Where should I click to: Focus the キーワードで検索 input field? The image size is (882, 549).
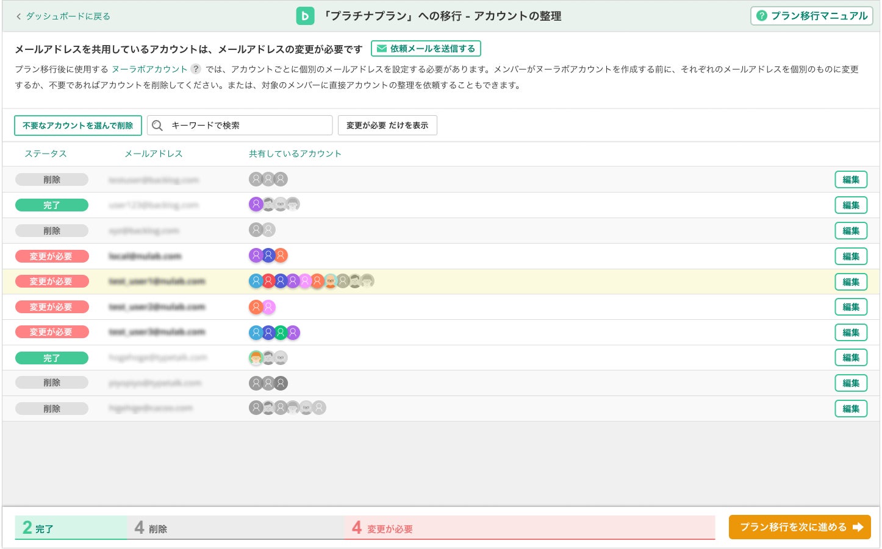click(240, 126)
